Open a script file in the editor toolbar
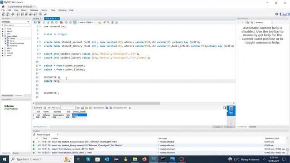 click(x=35, y=22)
